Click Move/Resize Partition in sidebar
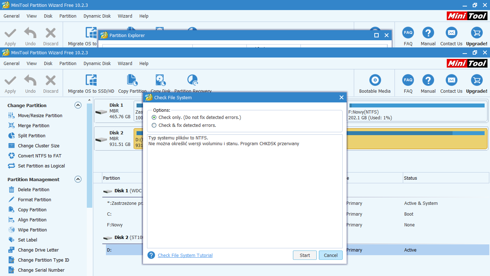 [40, 115]
